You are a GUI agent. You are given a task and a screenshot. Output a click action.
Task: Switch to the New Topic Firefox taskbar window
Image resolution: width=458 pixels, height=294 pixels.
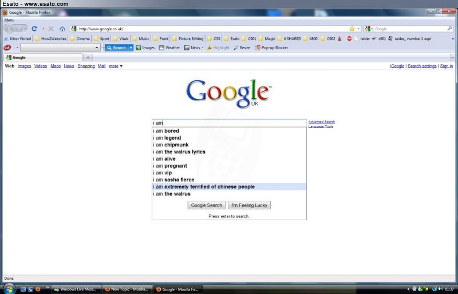127,289
